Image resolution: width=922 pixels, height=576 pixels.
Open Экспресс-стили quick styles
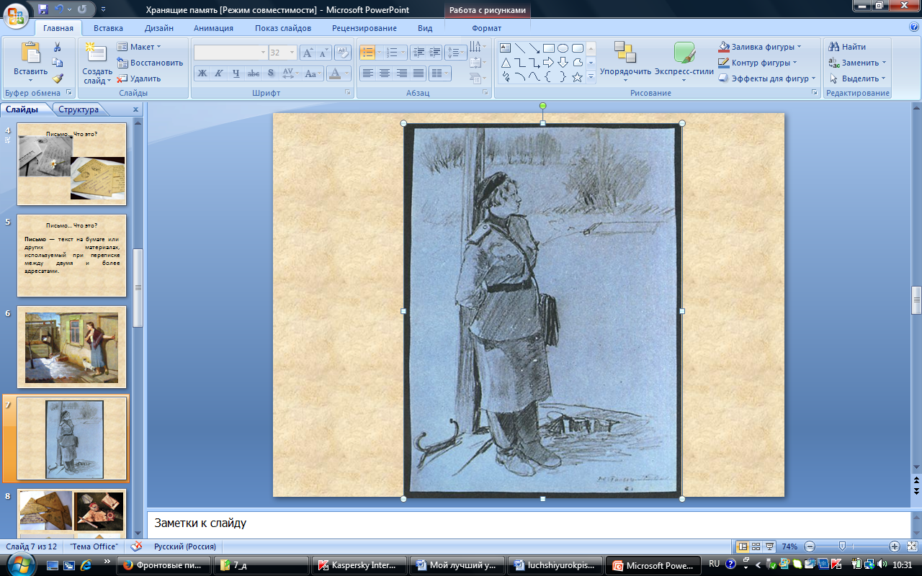tap(684, 62)
